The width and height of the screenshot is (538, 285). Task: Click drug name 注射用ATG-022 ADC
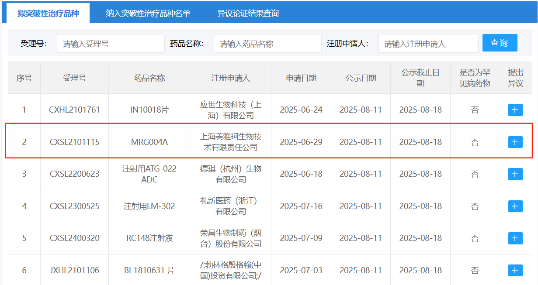tap(149, 174)
